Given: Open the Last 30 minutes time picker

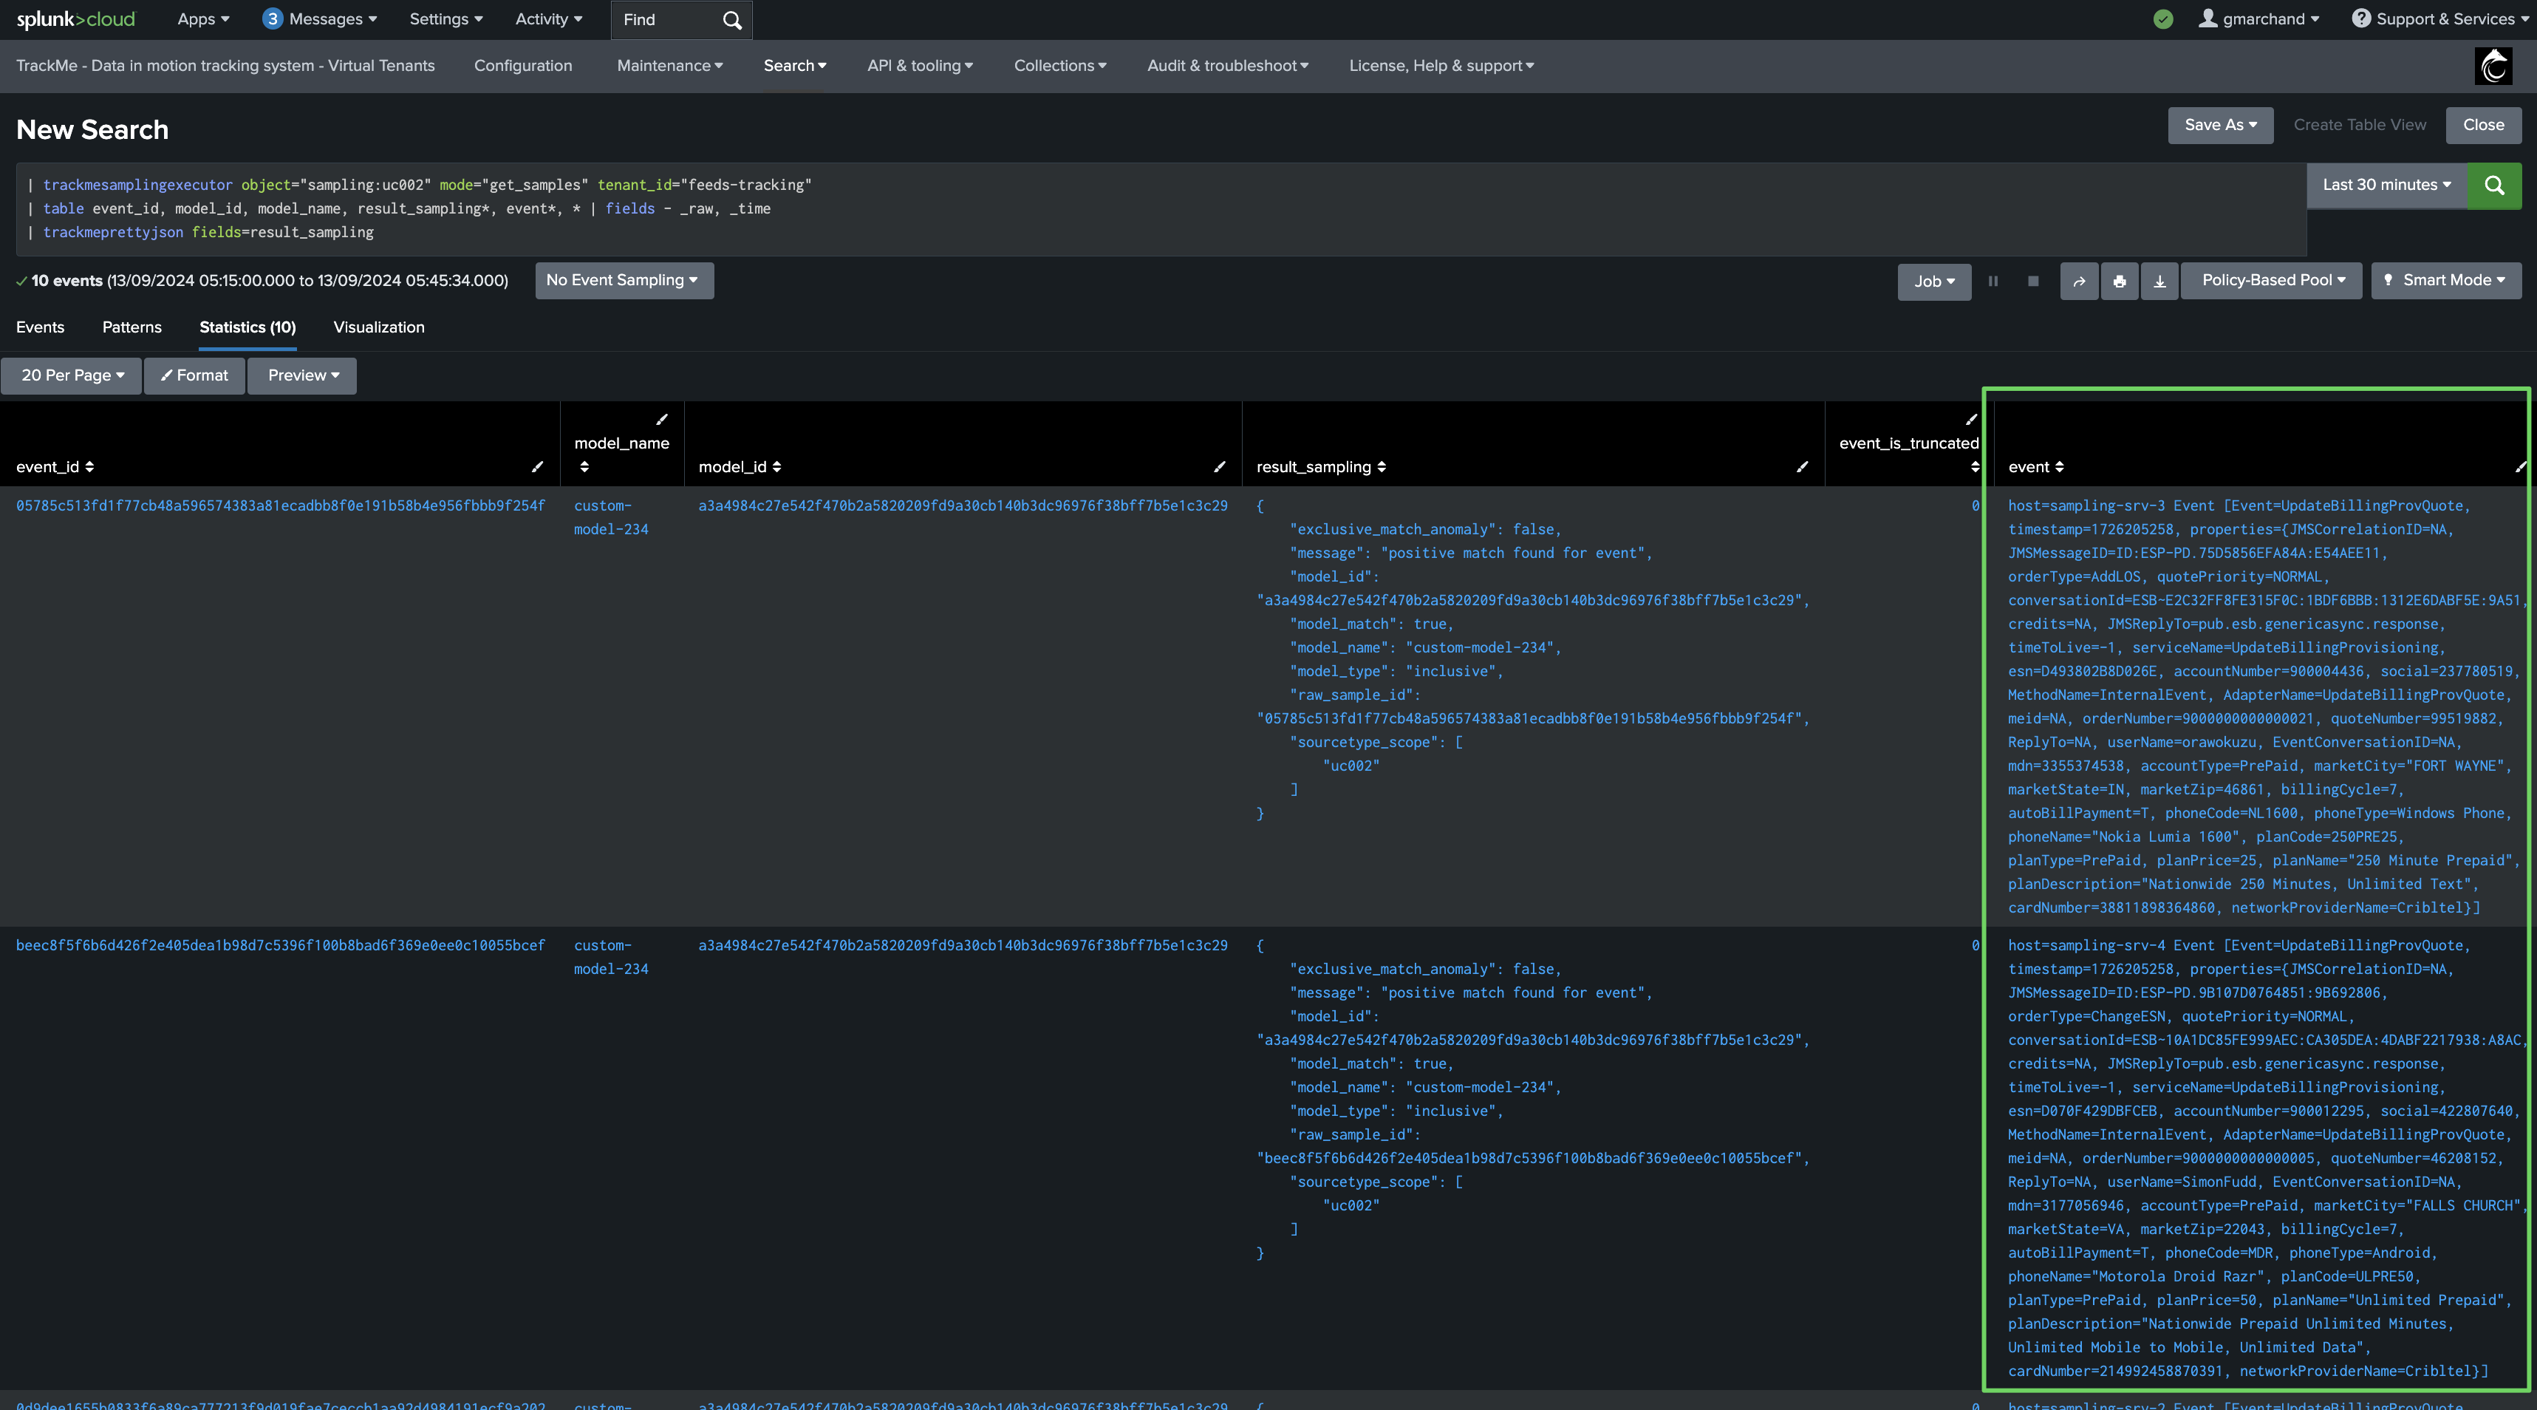Looking at the screenshot, I should 2386,185.
